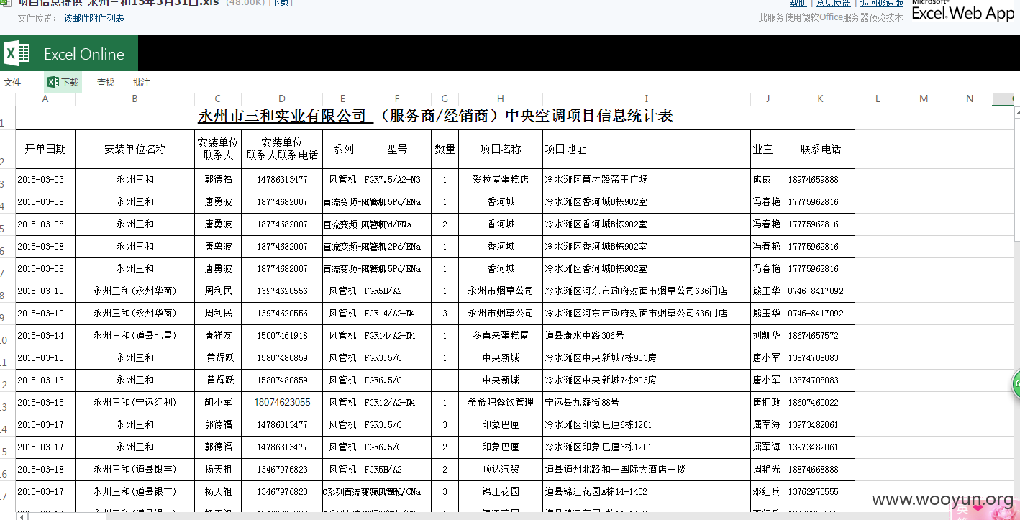The image size is (1020, 520).
Task: Select column L header
Action: pos(878,99)
